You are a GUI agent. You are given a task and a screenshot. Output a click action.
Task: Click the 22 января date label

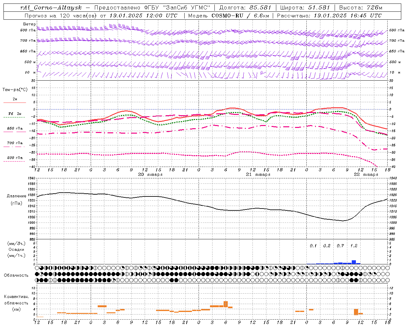(366, 174)
